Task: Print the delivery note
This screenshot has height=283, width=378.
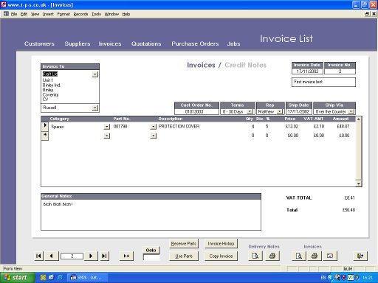Action: tap(272, 256)
